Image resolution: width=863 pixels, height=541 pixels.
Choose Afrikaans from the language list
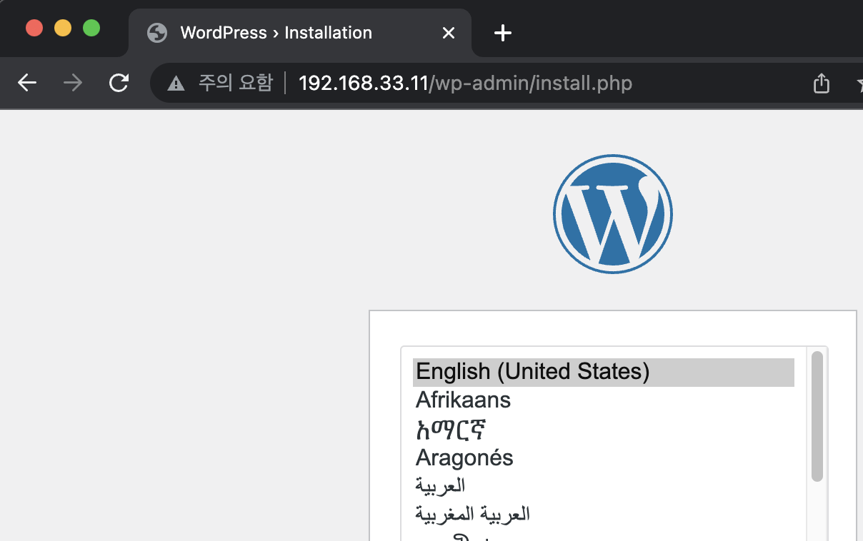(x=604, y=400)
